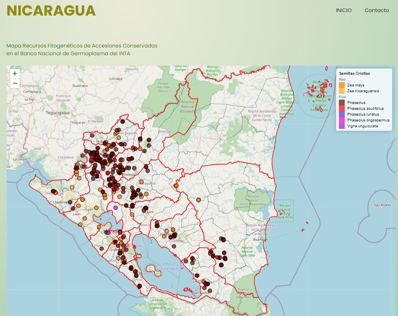Click the NICARAGUA site title
The image size is (398, 316).
51,11
